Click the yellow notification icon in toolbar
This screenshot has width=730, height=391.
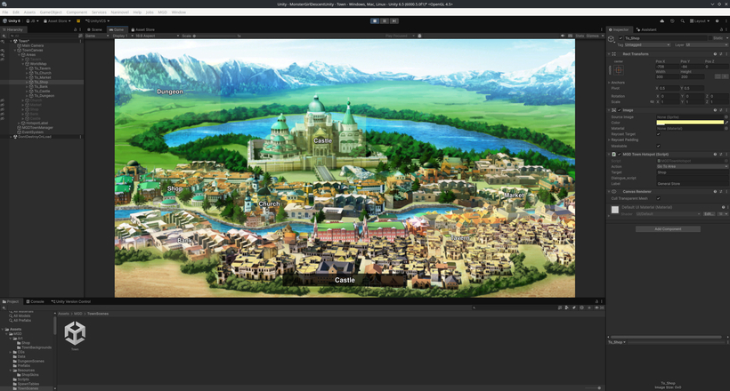[78, 21]
